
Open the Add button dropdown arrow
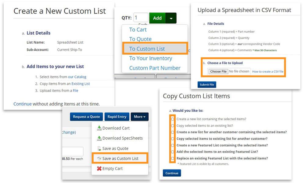171,18
